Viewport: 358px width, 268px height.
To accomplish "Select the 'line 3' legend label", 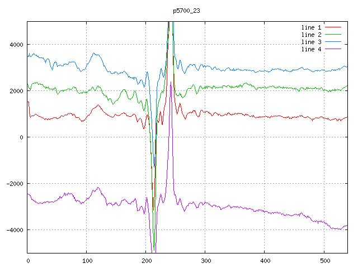I will pos(311,42).
